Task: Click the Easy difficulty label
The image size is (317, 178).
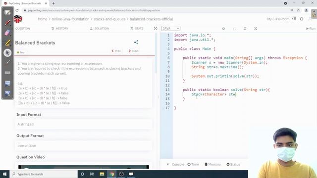Action: point(21,52)
